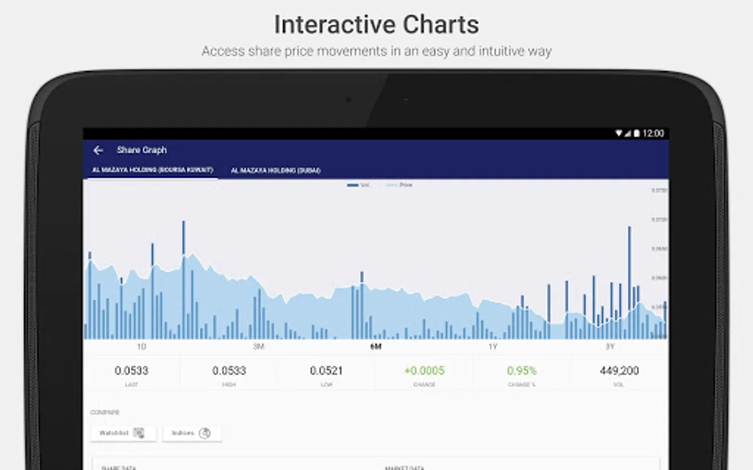Check the Wi-Fi status icon
Screen dimensions: 753x470
619,134
